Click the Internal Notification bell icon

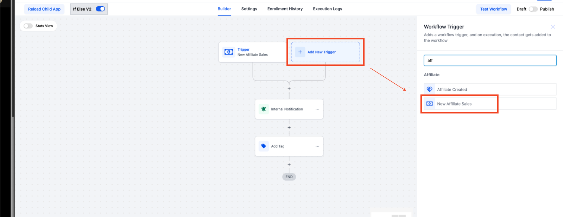coord(264,109)
